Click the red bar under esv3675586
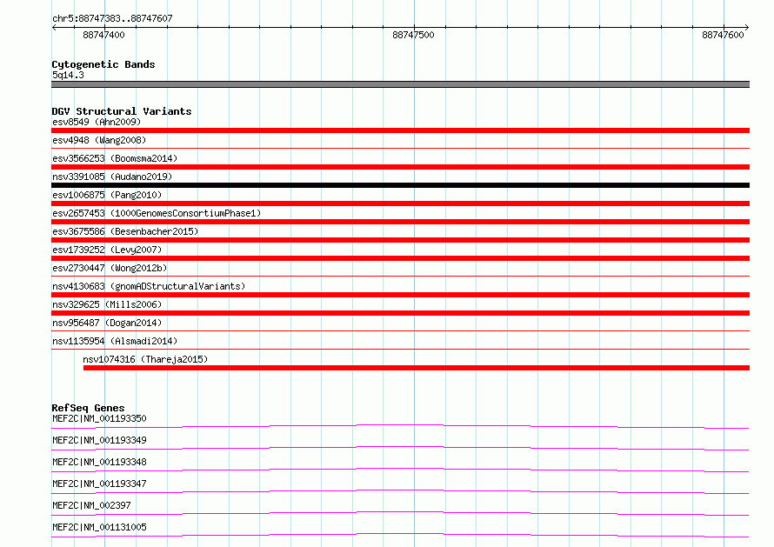The width and height of the screenshot is (774, 547). point(400,240)
